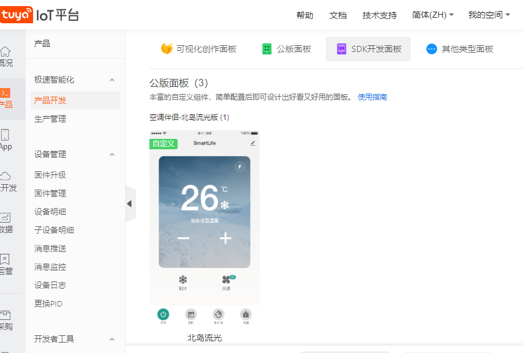
Task: Open 技术支持 in the top navigation
Action: tap(380, 15)
